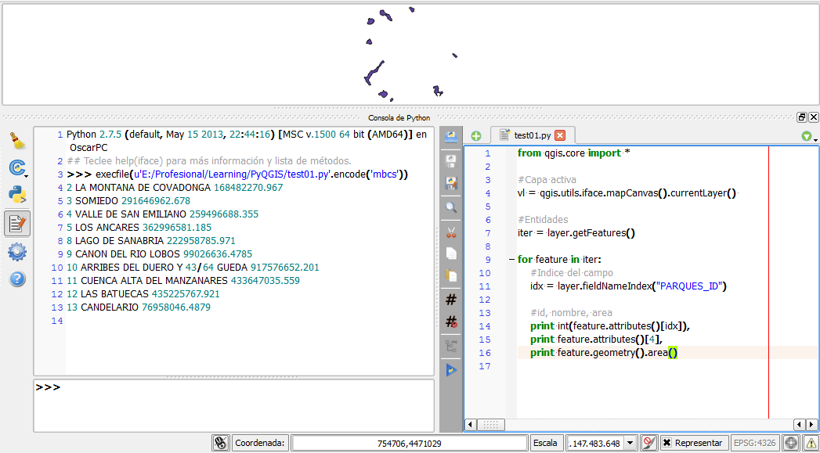Viewport: 820px width, 453px height.
Task: Click the run command Python icon
Action: [16, 196]
